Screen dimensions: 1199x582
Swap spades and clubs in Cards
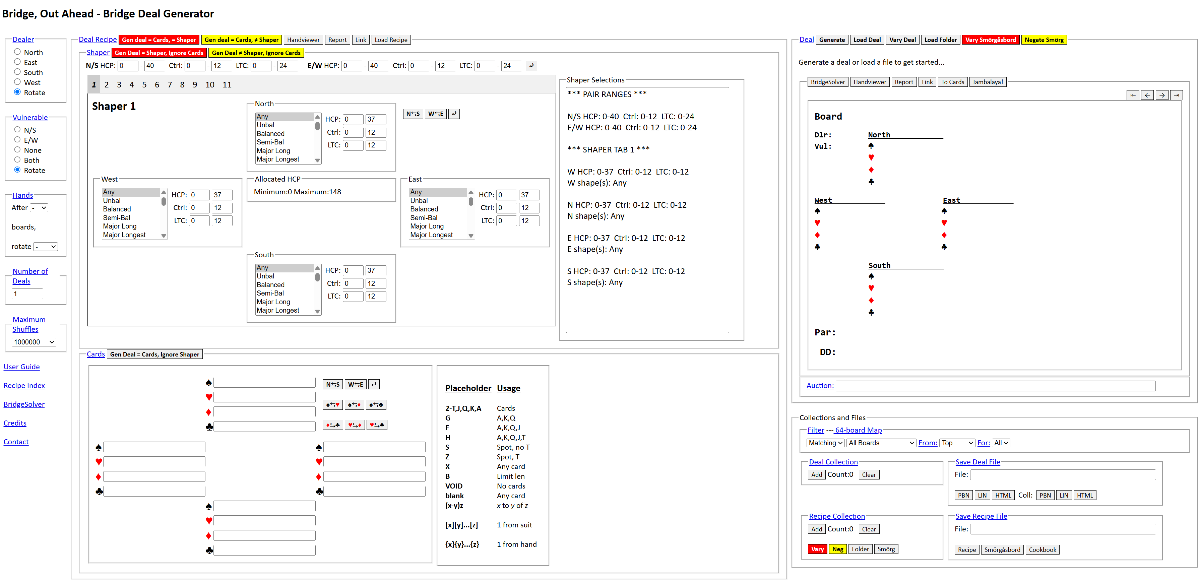(376, 405)
